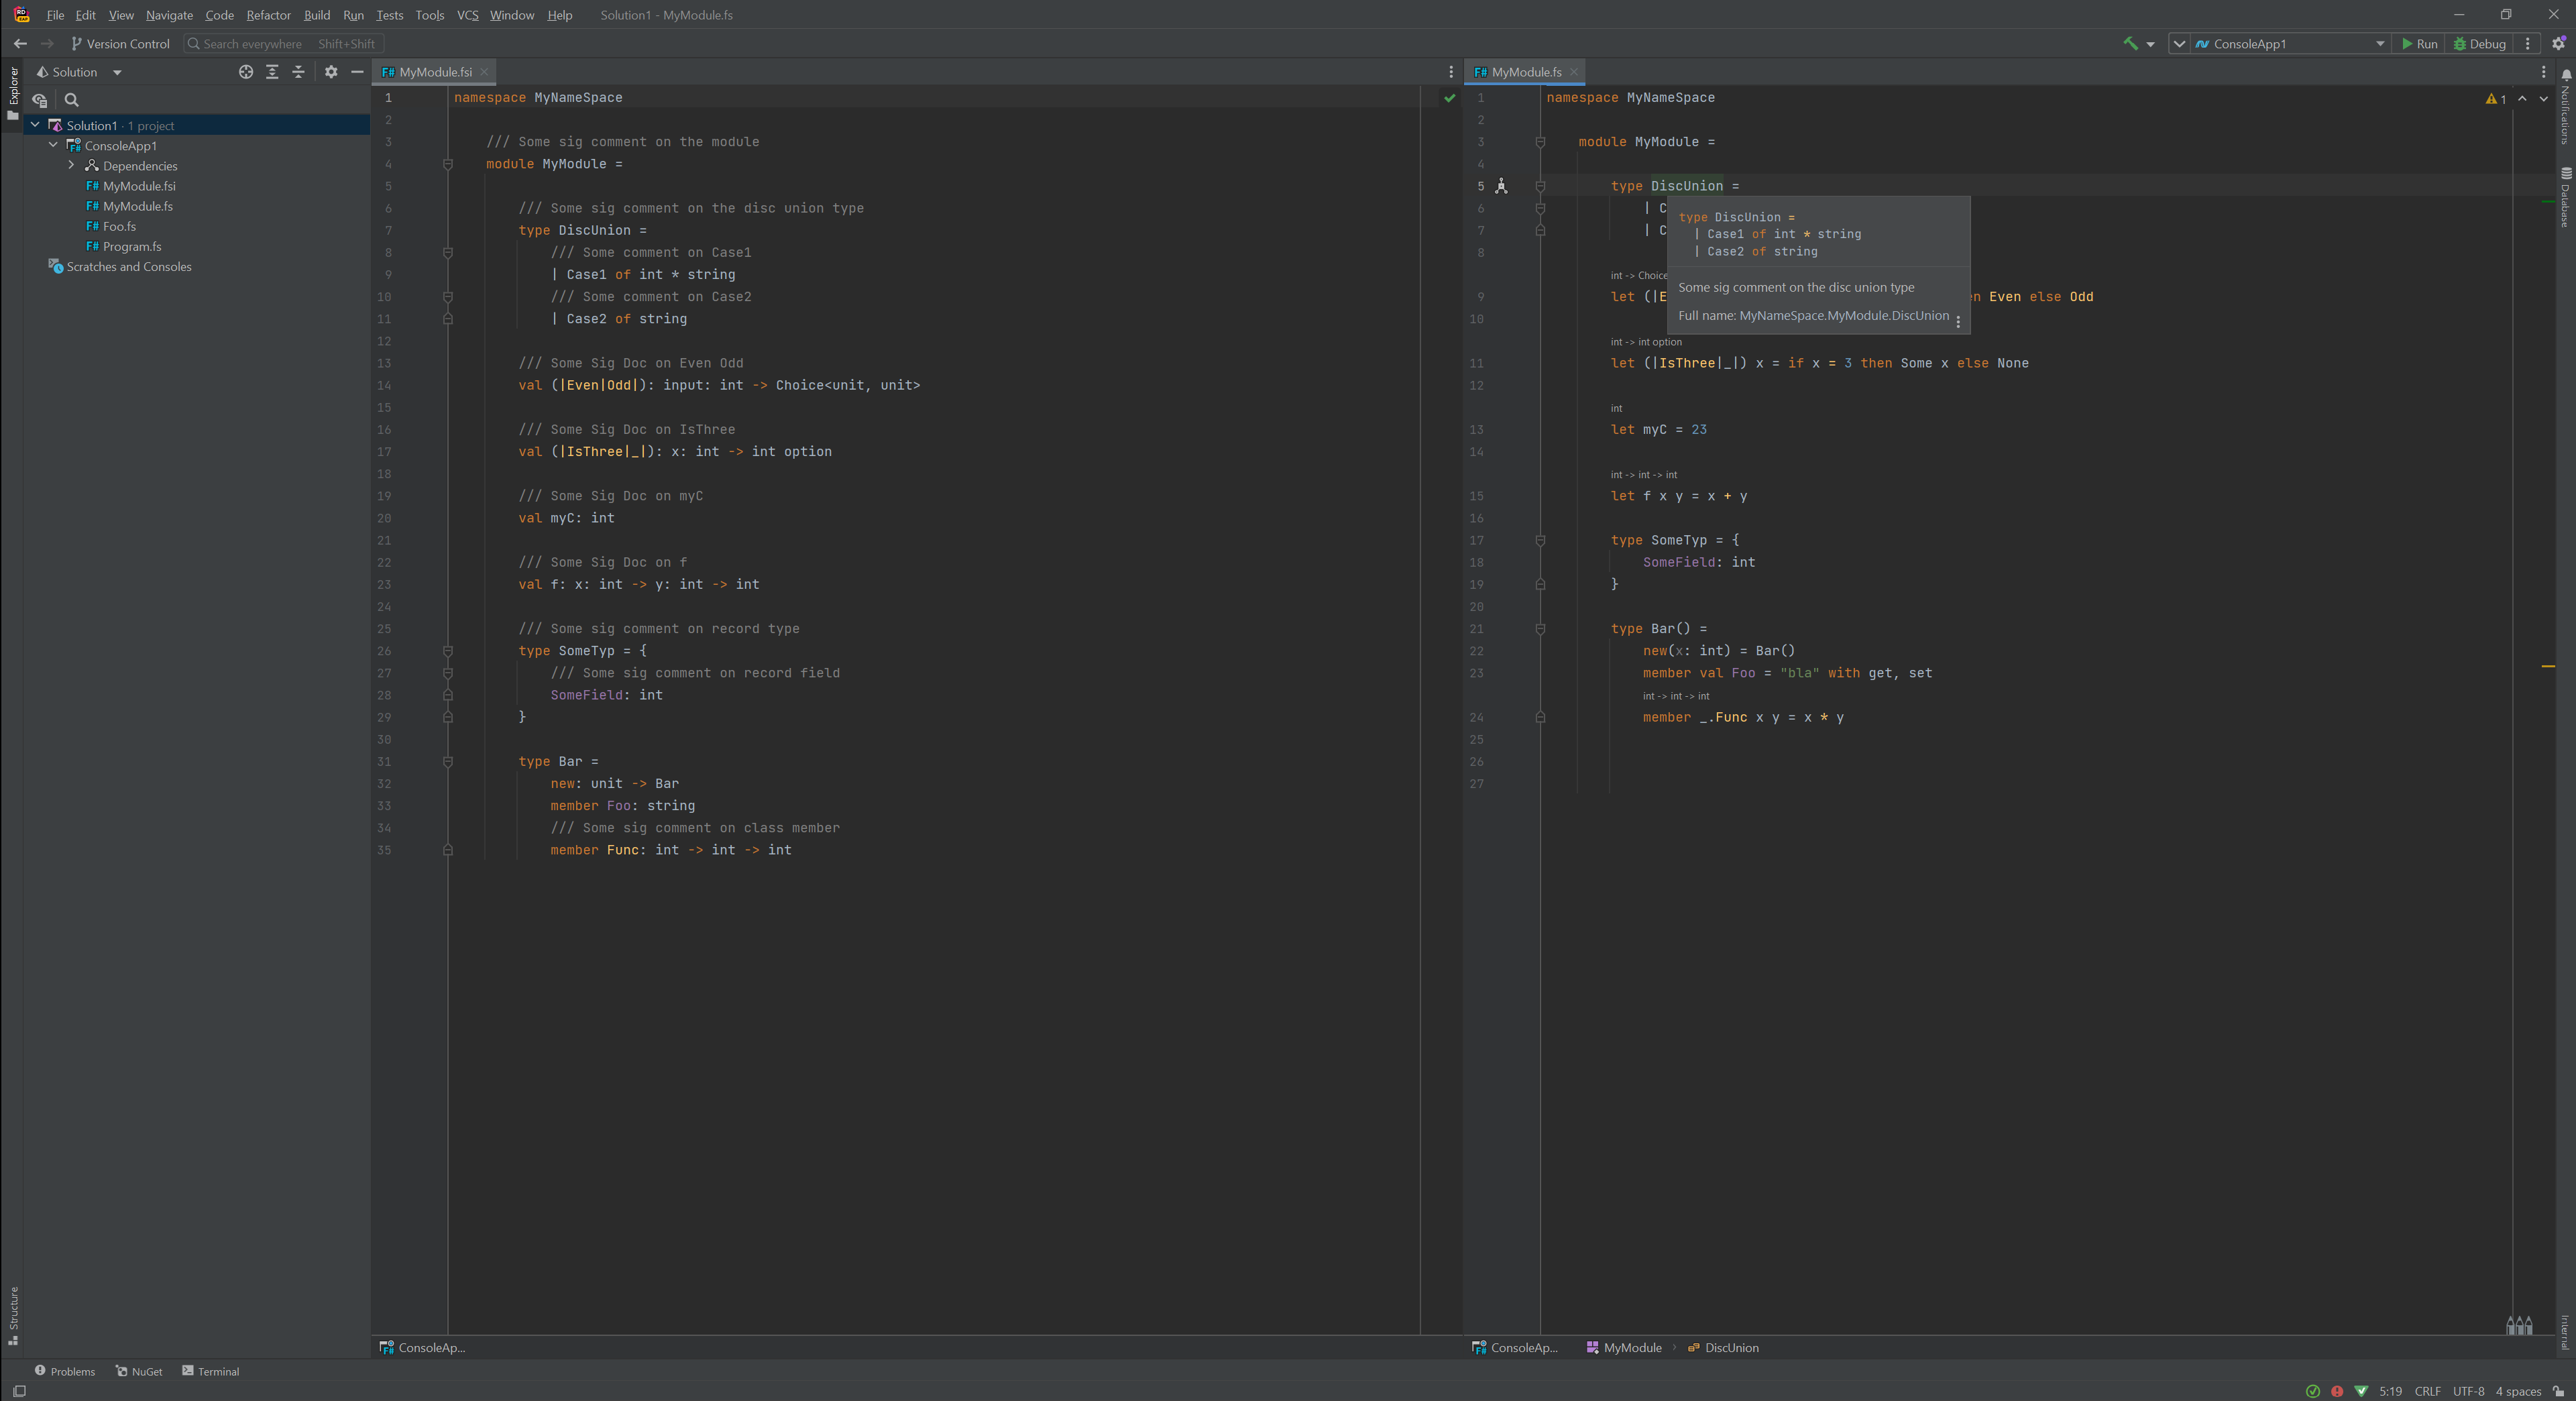Click the Run button
Image resolution: width=2576 pixels, height=1401 pixels.
click(x=2419, y=43)
